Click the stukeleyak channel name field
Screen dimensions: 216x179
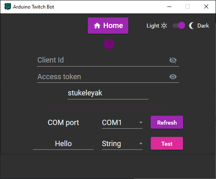tap(108, 93)
